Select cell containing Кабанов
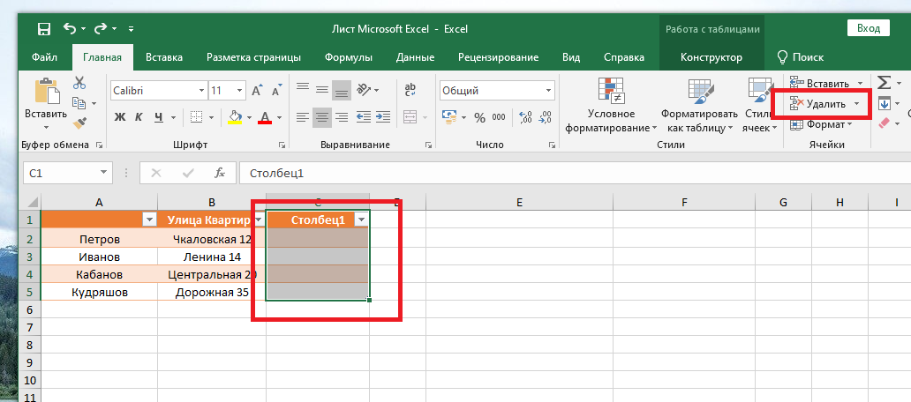This screenshot has width=911, height=402. [100, 274]
